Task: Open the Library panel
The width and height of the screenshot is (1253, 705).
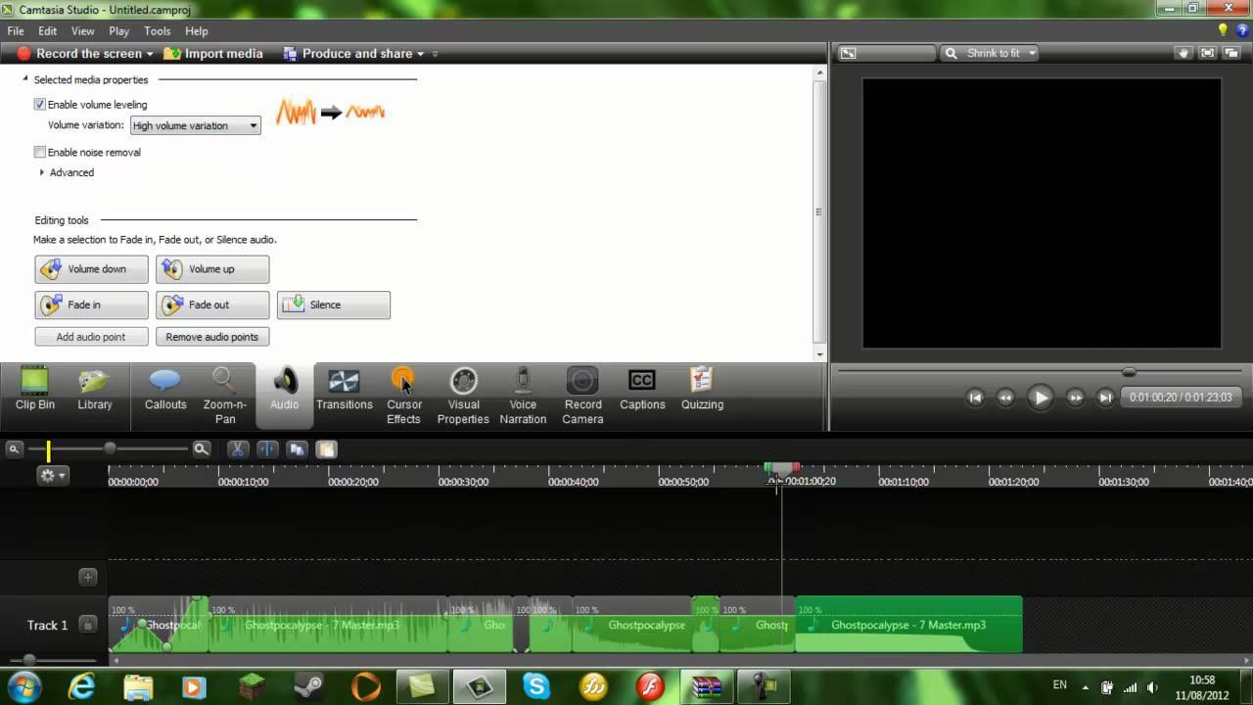Action: [95, 391]
